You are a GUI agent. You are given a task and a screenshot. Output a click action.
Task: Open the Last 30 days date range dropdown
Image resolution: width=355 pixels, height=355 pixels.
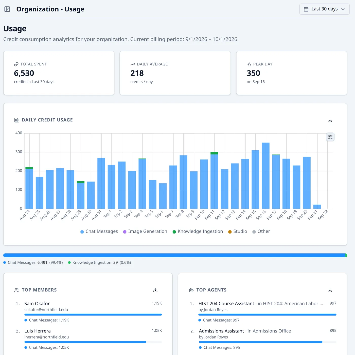click(324, 9)
